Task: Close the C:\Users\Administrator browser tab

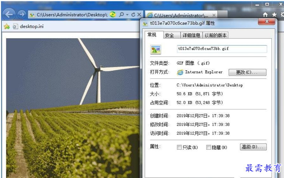Action: coord(214,15)
